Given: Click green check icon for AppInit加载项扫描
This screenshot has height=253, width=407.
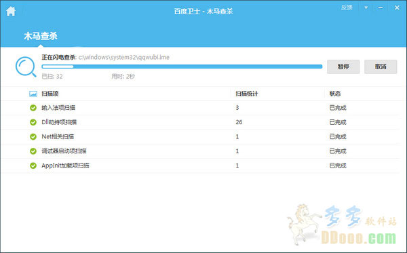Looking at the screenshot, I should click(x=33, y=166).
